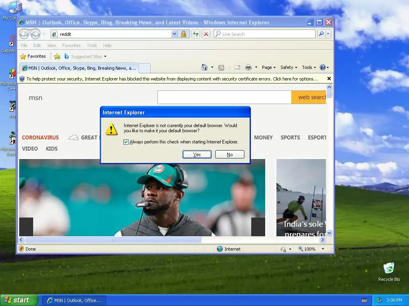Click the blue Help question mark icon
The image size is (409, 306).
tap(323, 67)
